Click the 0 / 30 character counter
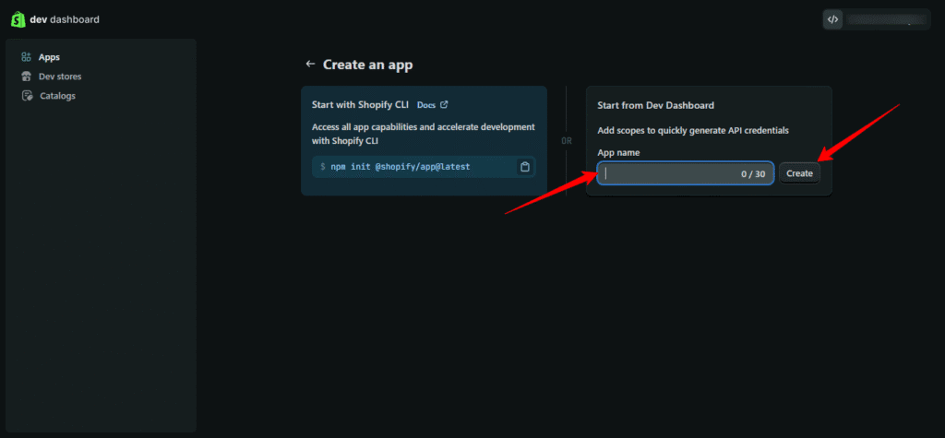The height and width of the screenshot is (438, 945). tap(753, 173)
